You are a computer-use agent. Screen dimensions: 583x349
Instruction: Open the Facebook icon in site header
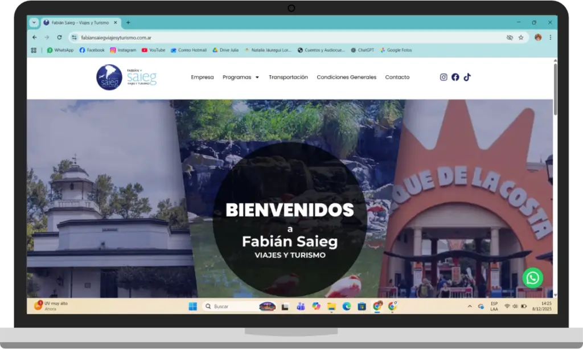tap(455, 77)
